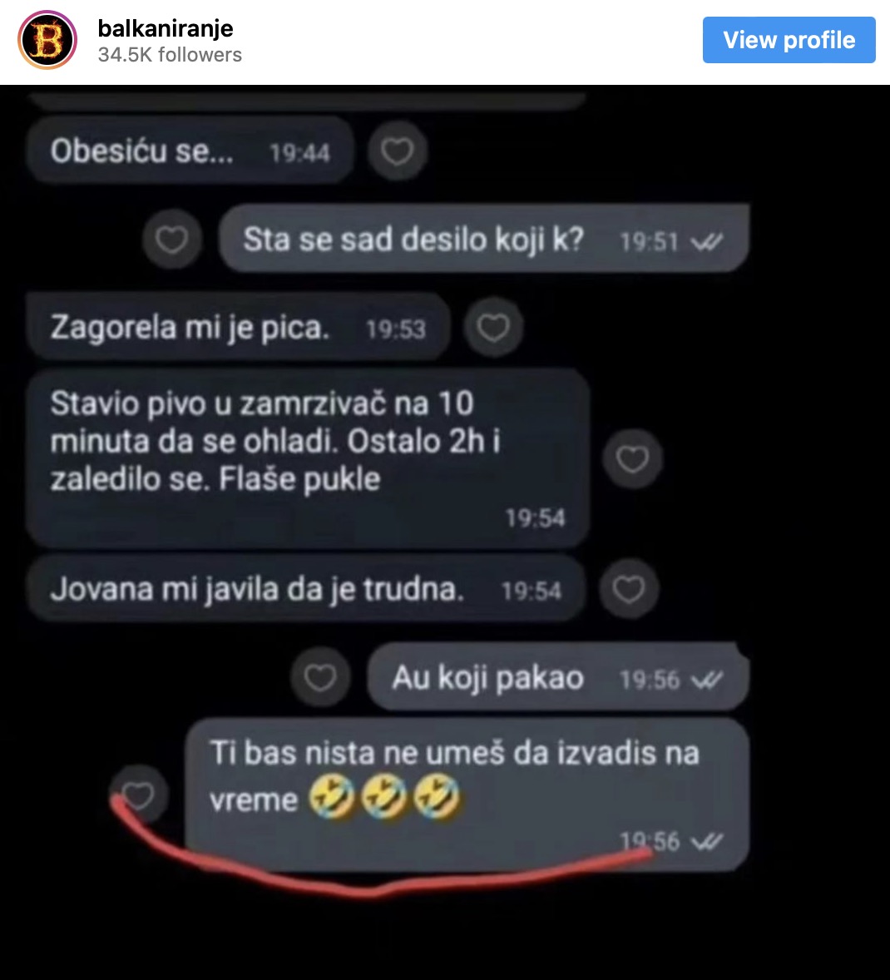Open the balkaniranje profile avatar
Screen dimensions: 890x980
pyautogui.click(x=47, y=40)
